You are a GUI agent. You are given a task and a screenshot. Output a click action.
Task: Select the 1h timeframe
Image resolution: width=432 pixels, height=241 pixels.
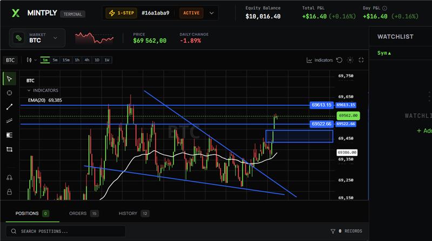pos(77,60)
